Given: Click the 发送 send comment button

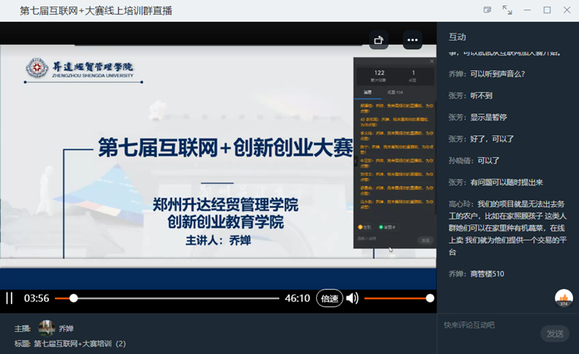Looking at the screenshot, I should point(555,334).
